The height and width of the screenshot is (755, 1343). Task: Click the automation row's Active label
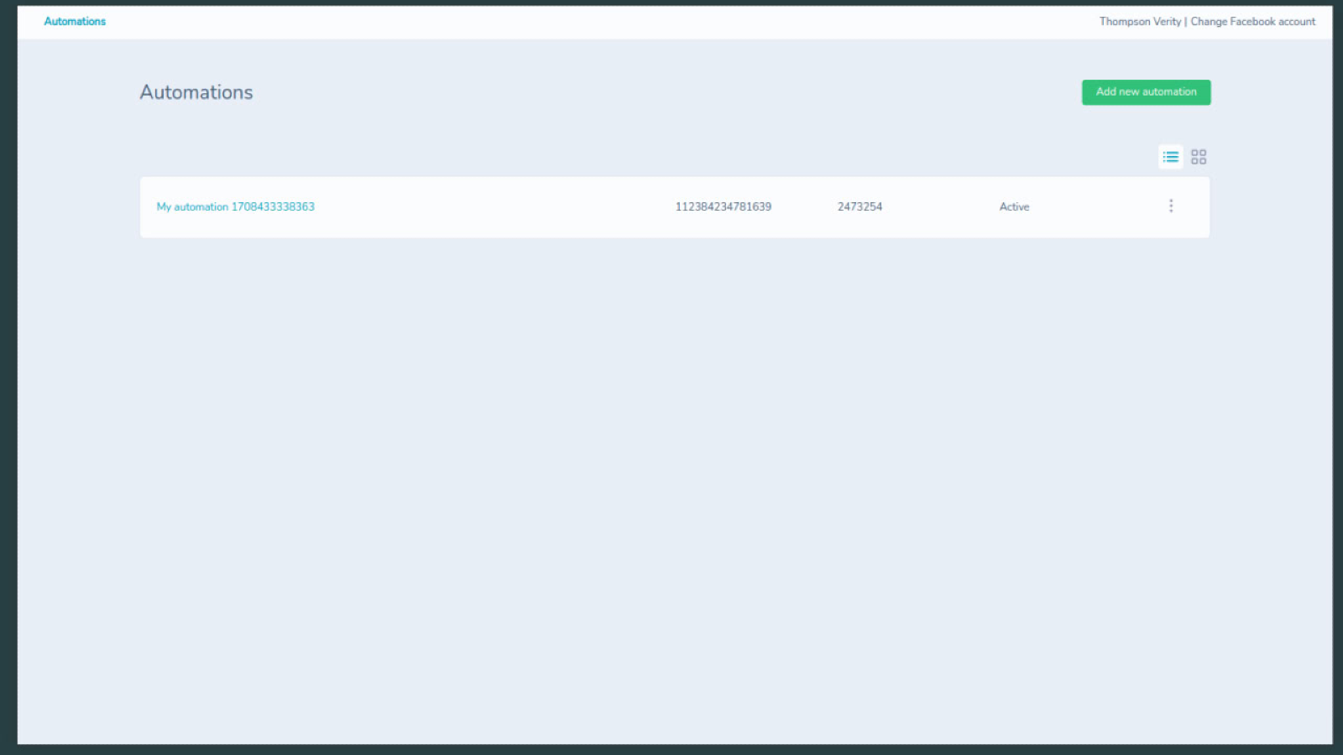point(1014,207)
